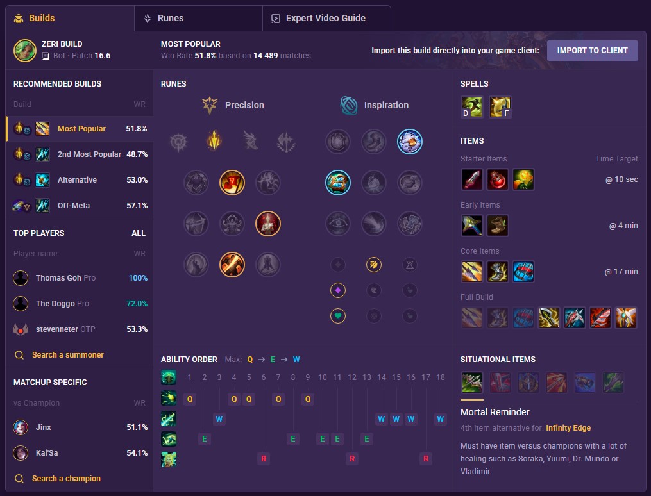Click the IMPORT TO CLIENT button

(x=592, y=51)
